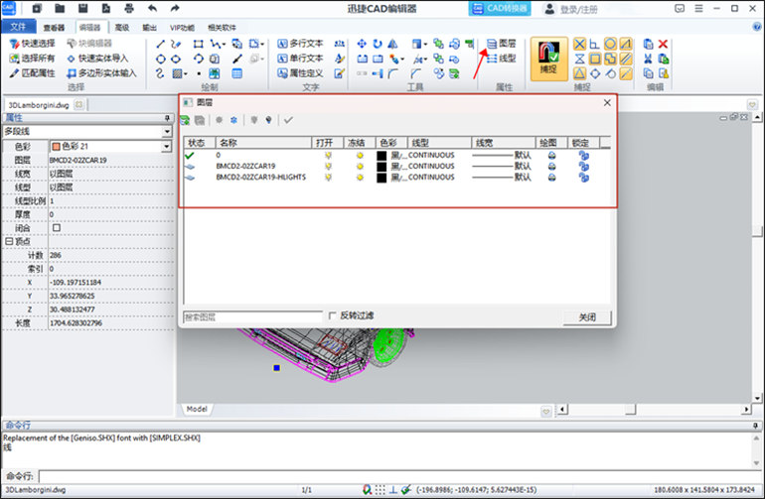The image size is (765, 499).
Task: Open the 图层 layers manager
Action: click(501, 44)
